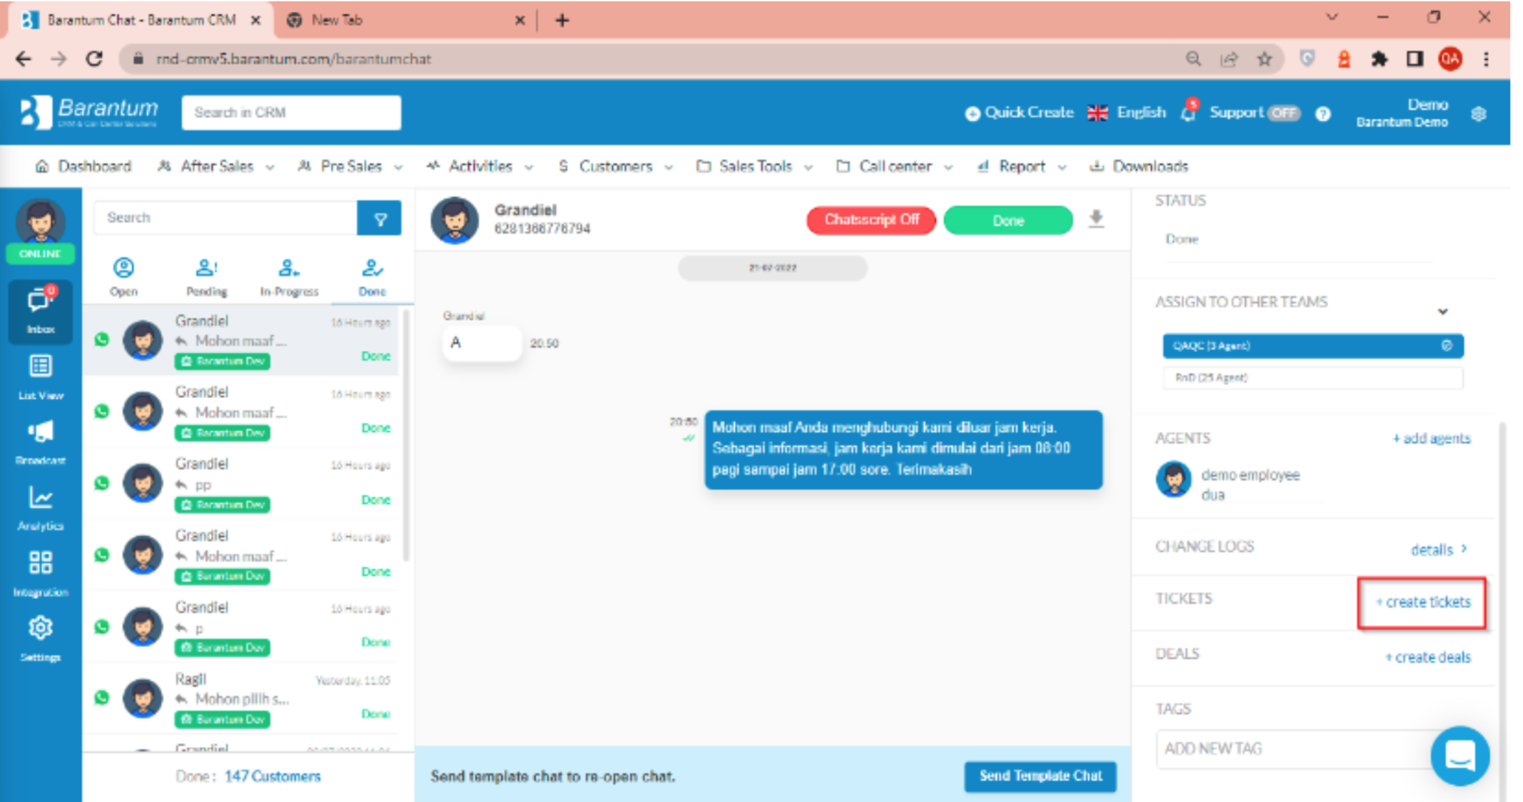The image size is (1523, 802).
Task: Click the Barantum logo
Action: click(89, 112)
